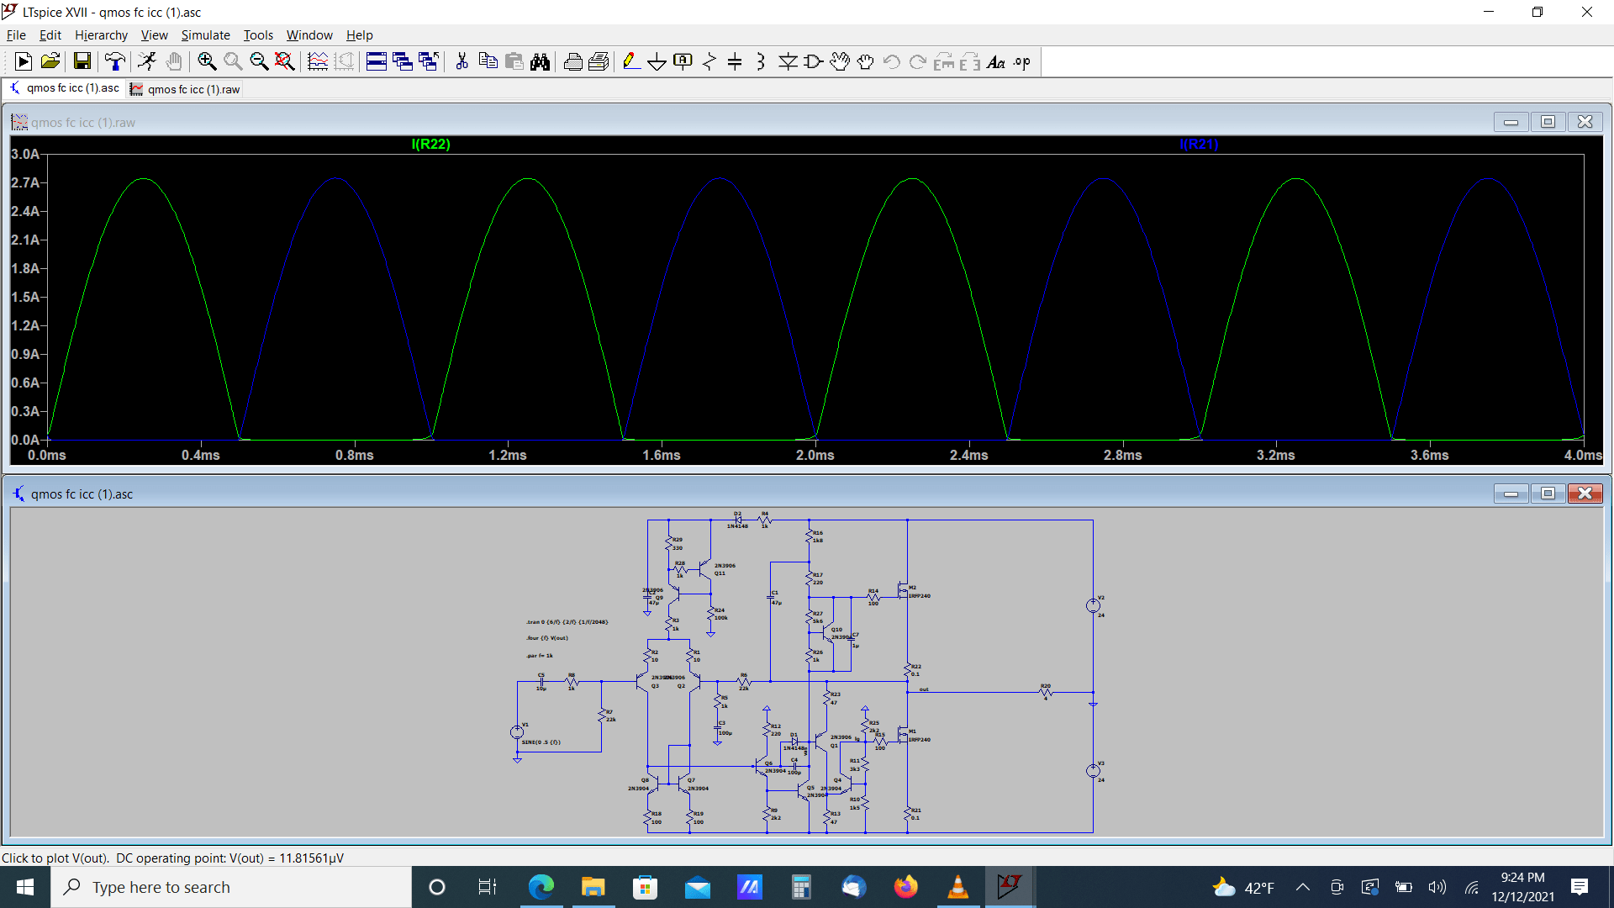Screen dimensions: 1614x908
Task: Open Component library gate icon
Action: pos(813,61)
